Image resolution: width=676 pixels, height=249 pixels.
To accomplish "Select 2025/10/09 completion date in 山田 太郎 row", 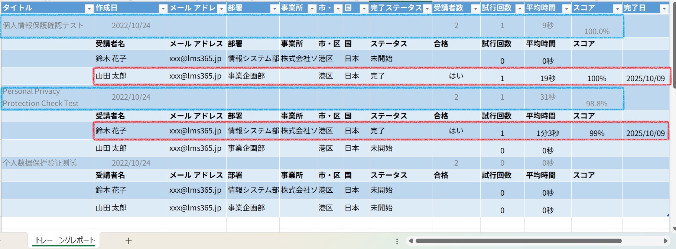I will point(646,76).
